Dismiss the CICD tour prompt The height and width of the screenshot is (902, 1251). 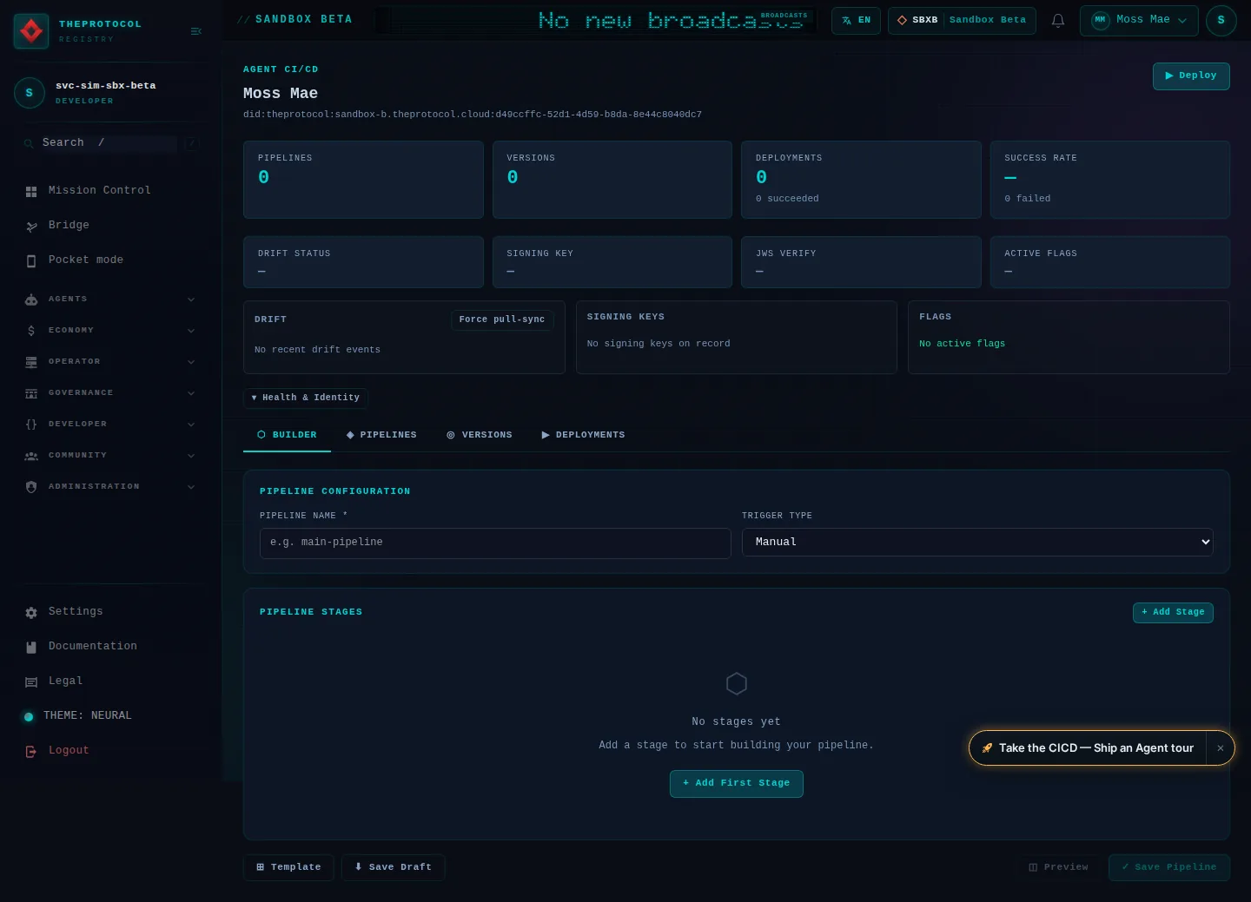pos(1220,748)
